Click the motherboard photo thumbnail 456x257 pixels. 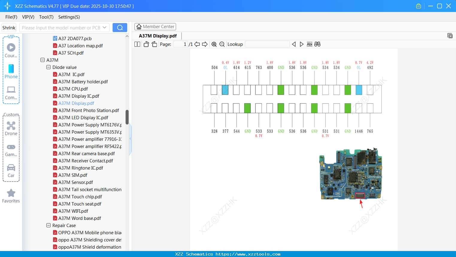point(351,174)
